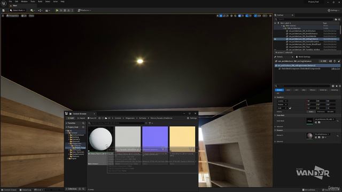Toggle the scale lock icon in Transform

point(290,108)
